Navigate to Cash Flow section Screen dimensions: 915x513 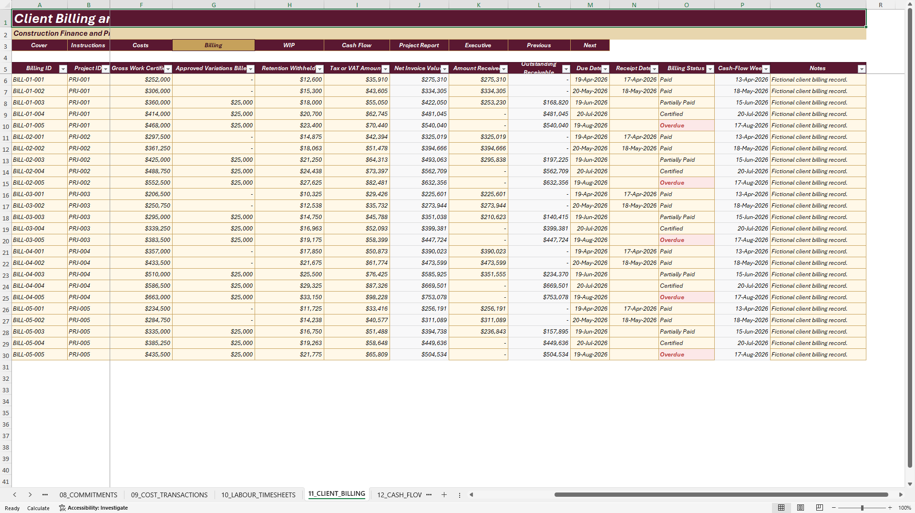click(x=357, y=45)
